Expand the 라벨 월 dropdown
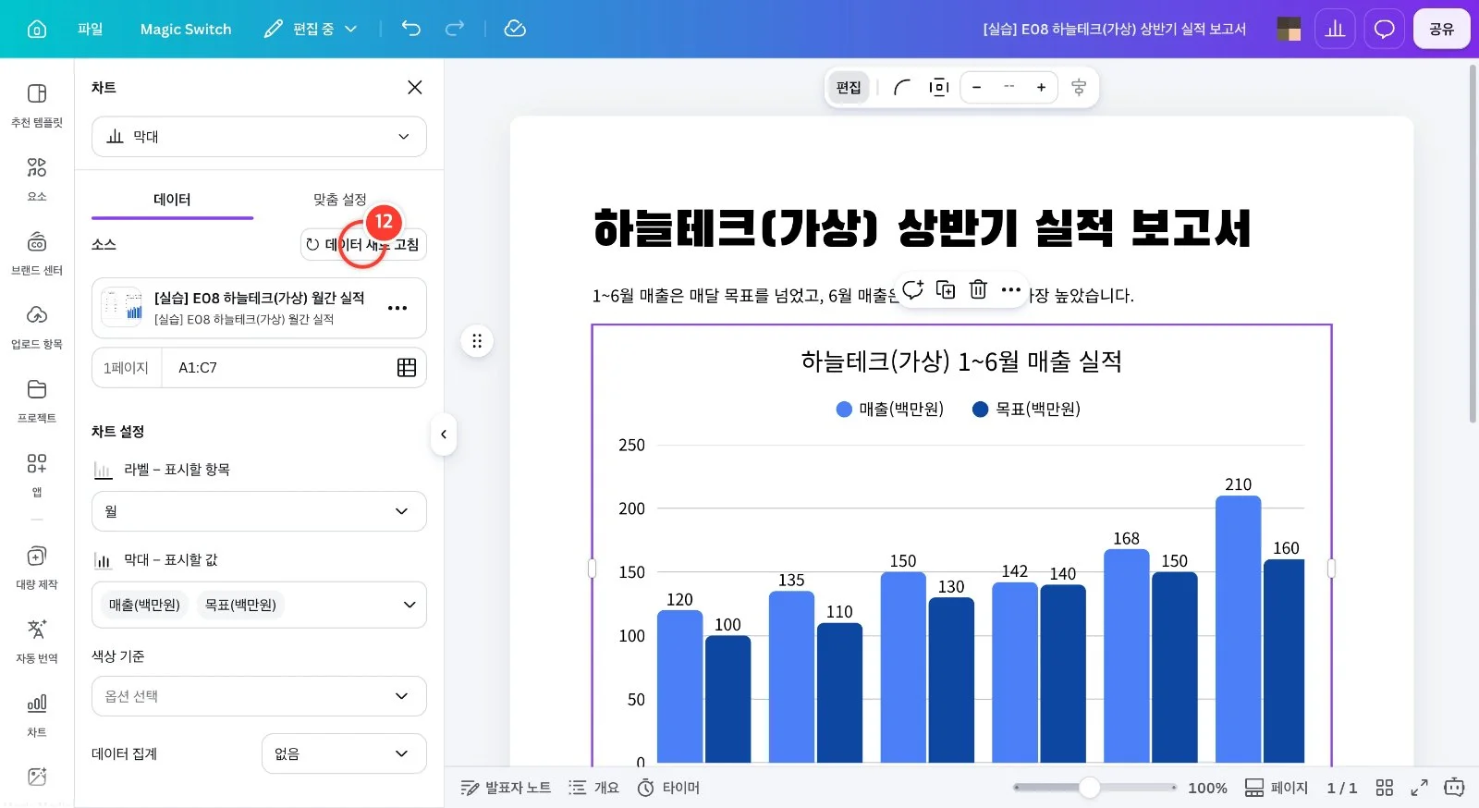The height and width of the screenshot is (808, 1479). point(259,511)
